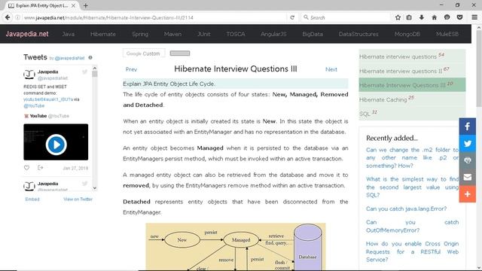Click the reload page icon
Screen dimensions: 482x271
click(292, 17)
